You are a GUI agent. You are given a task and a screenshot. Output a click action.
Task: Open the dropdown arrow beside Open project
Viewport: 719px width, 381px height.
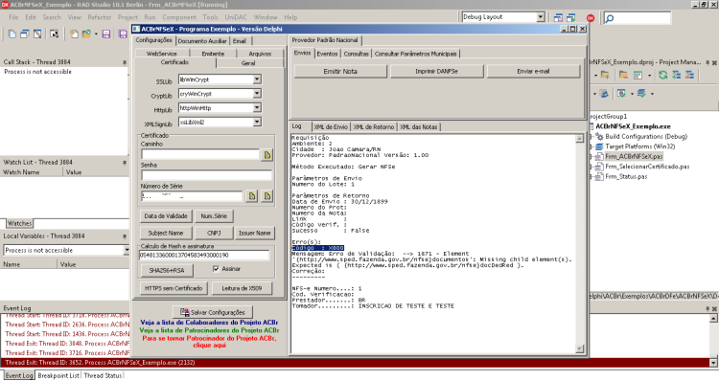(96, 34)
